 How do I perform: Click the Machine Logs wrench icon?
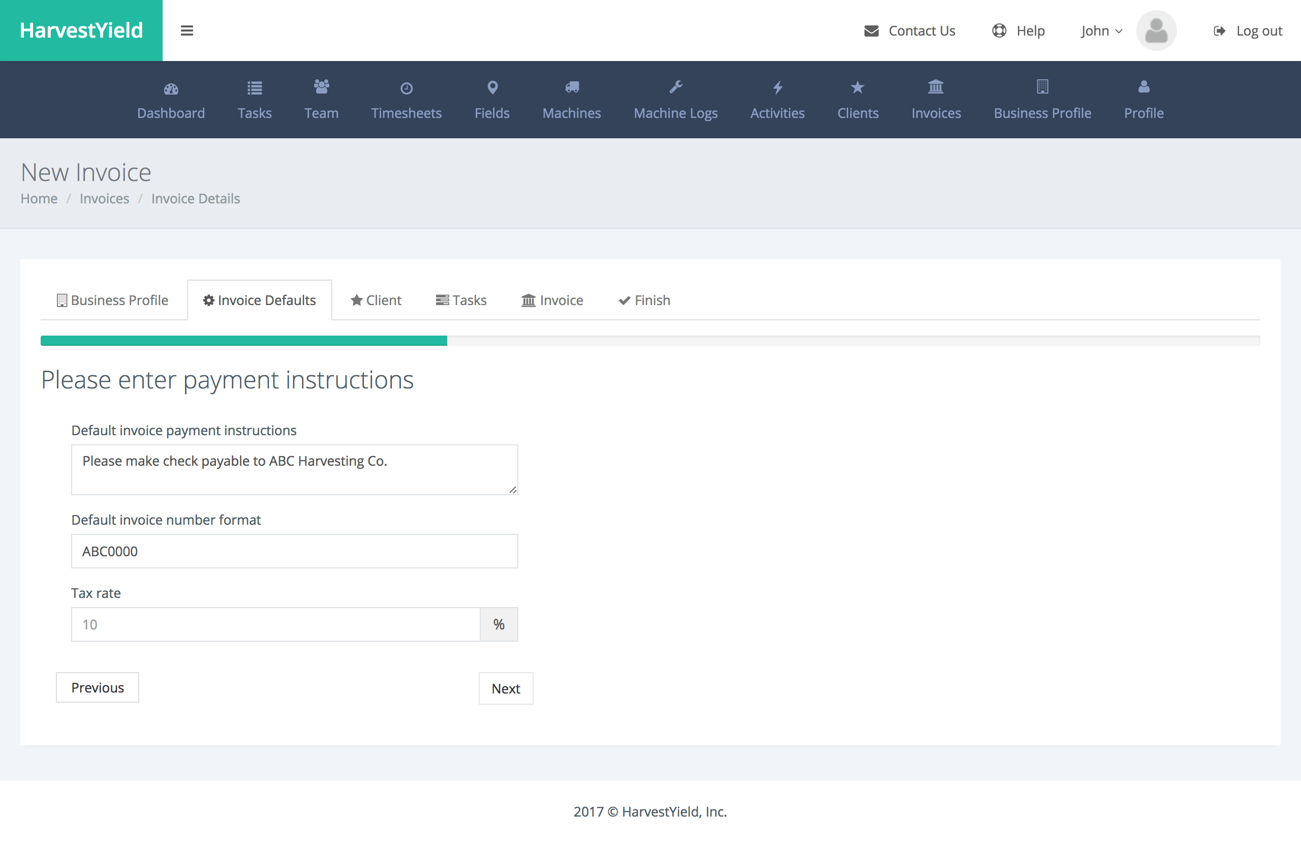point(675,87)
